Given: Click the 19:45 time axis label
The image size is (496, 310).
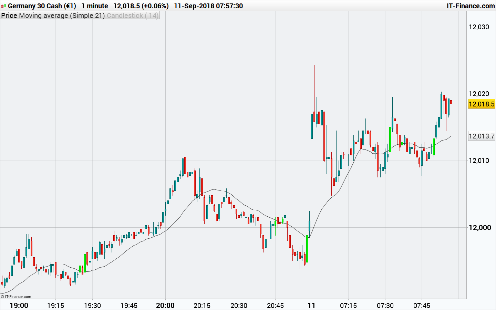Looking at the screenshot, I should tap(129, 306).
